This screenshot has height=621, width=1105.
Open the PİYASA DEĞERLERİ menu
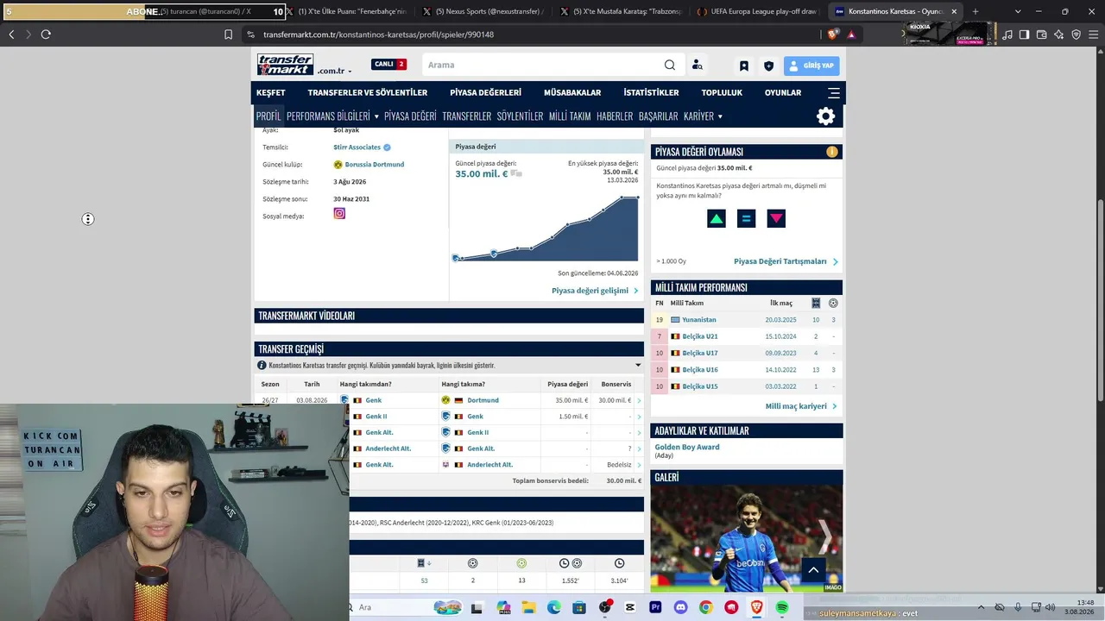[485, 92]
